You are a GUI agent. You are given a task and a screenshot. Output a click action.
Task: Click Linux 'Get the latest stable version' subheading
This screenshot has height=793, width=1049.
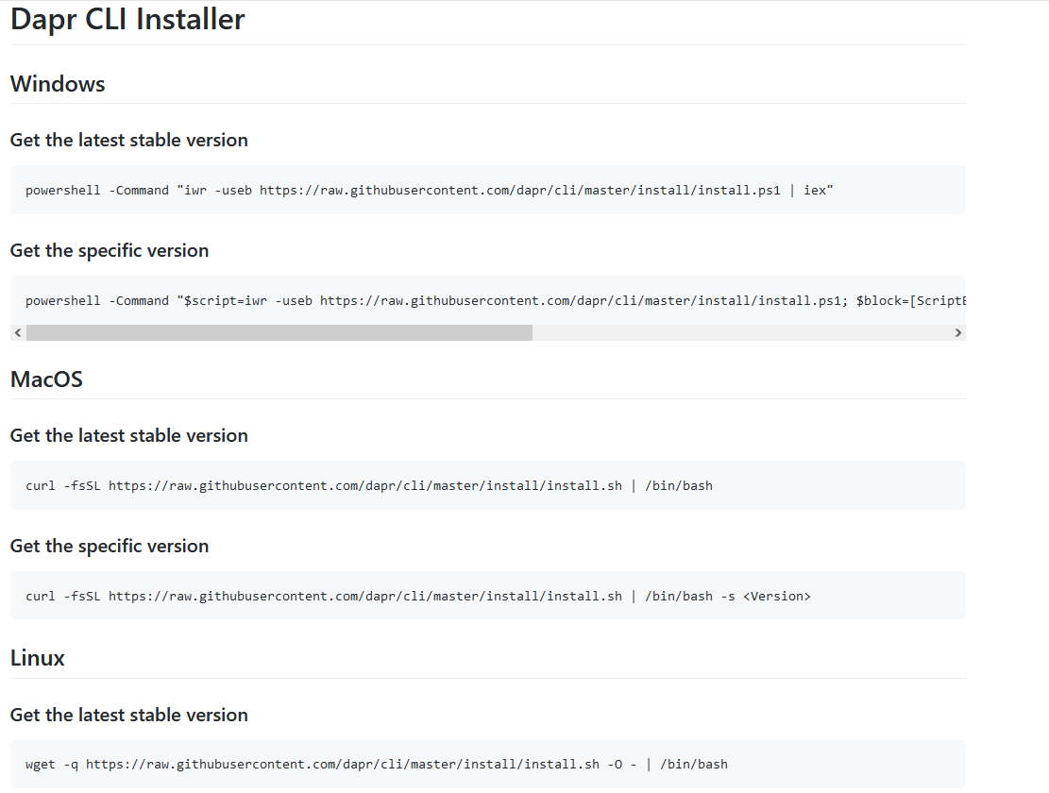click(129, 716)
